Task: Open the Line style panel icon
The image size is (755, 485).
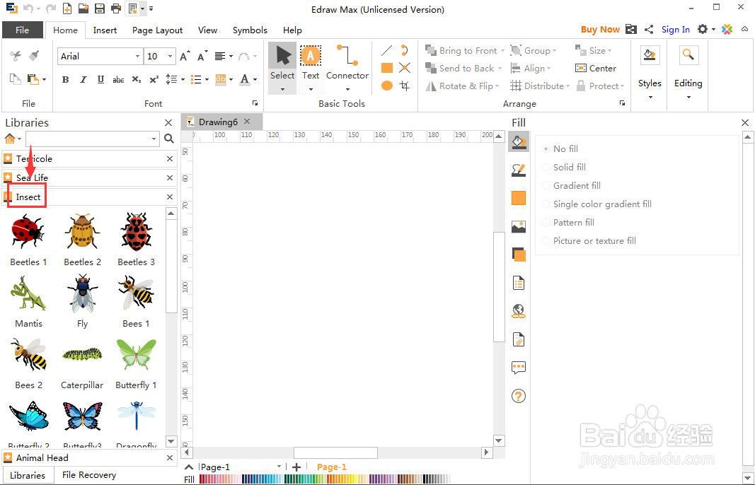Action: (x=519, y=170)
